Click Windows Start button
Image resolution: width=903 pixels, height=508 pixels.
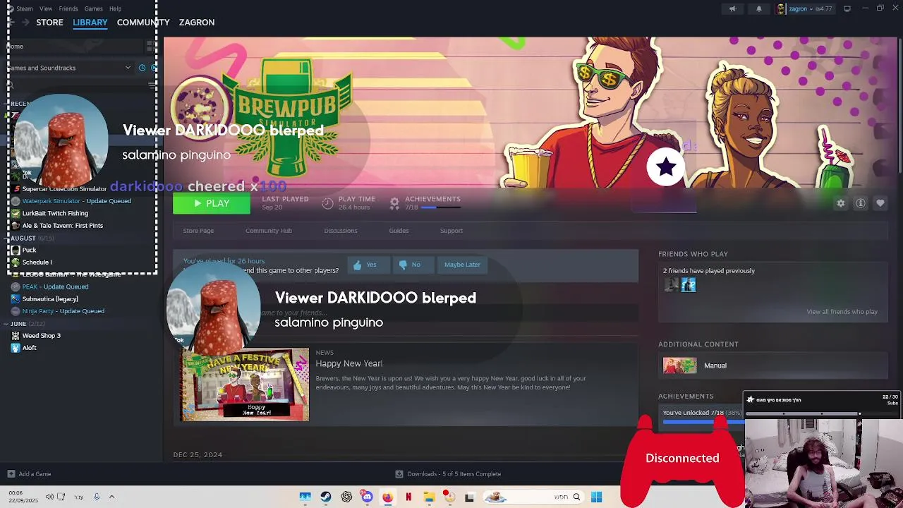(x=596, y=497)
